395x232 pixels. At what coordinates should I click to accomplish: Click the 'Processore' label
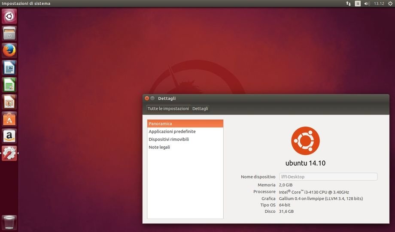[x=264, y=192]
